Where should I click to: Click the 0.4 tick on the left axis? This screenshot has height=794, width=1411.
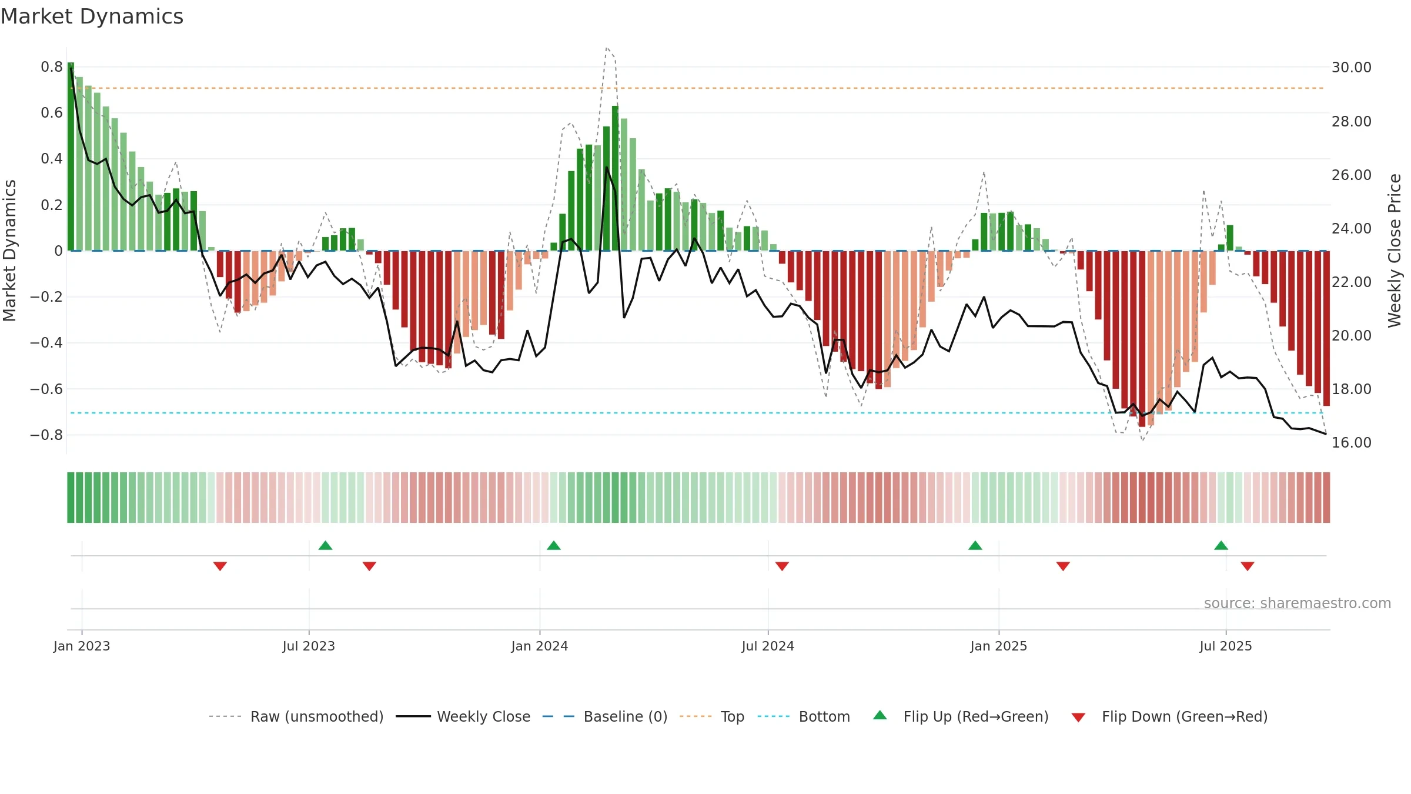pyautogui.click(x=52, y=159)
